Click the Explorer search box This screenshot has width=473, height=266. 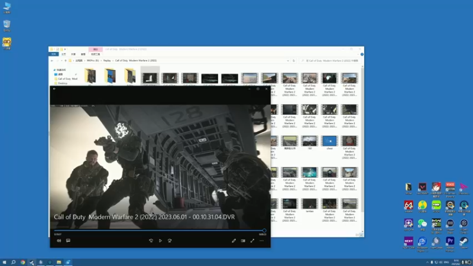[x=330, y=61]
